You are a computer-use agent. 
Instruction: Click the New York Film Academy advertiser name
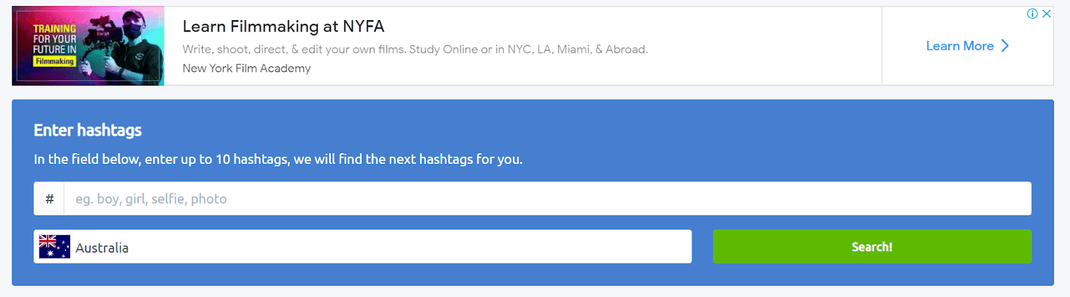tap(247, 68)
